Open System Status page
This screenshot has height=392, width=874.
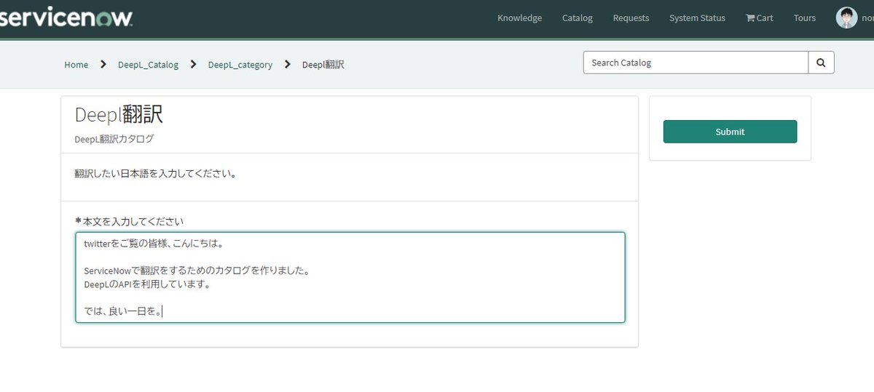697,18
